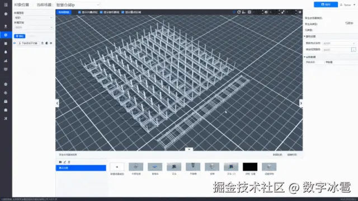Screen dimensions: 358x201
Task: Click the last link at bottom panel right
Action: pos(292,155)
